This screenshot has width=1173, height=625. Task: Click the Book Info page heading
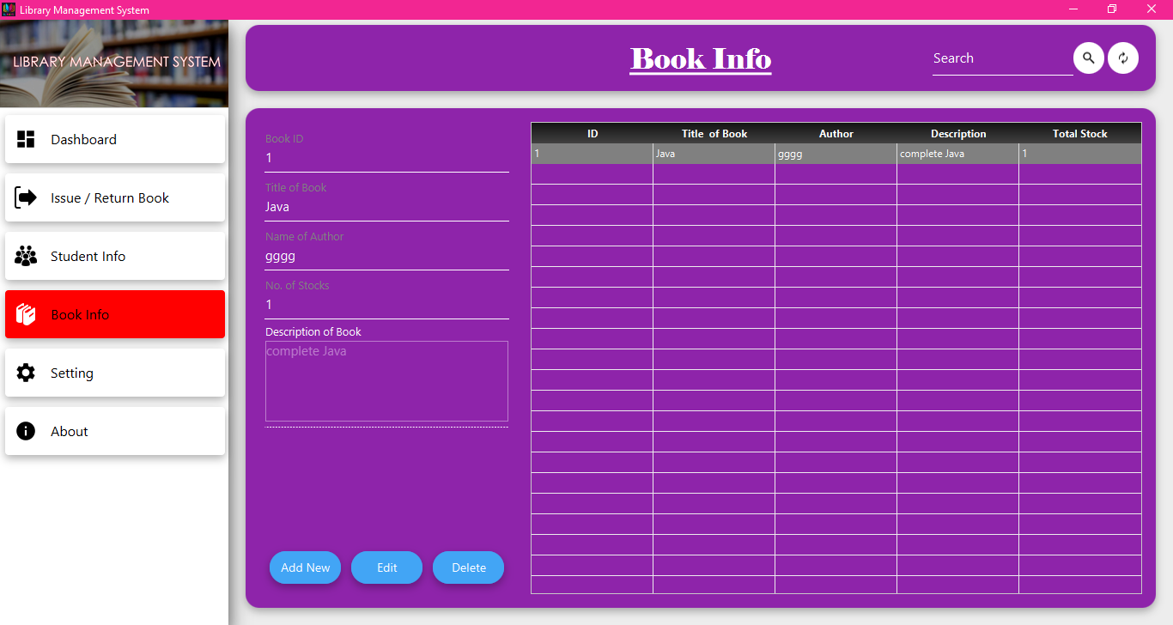click(701, 59)
